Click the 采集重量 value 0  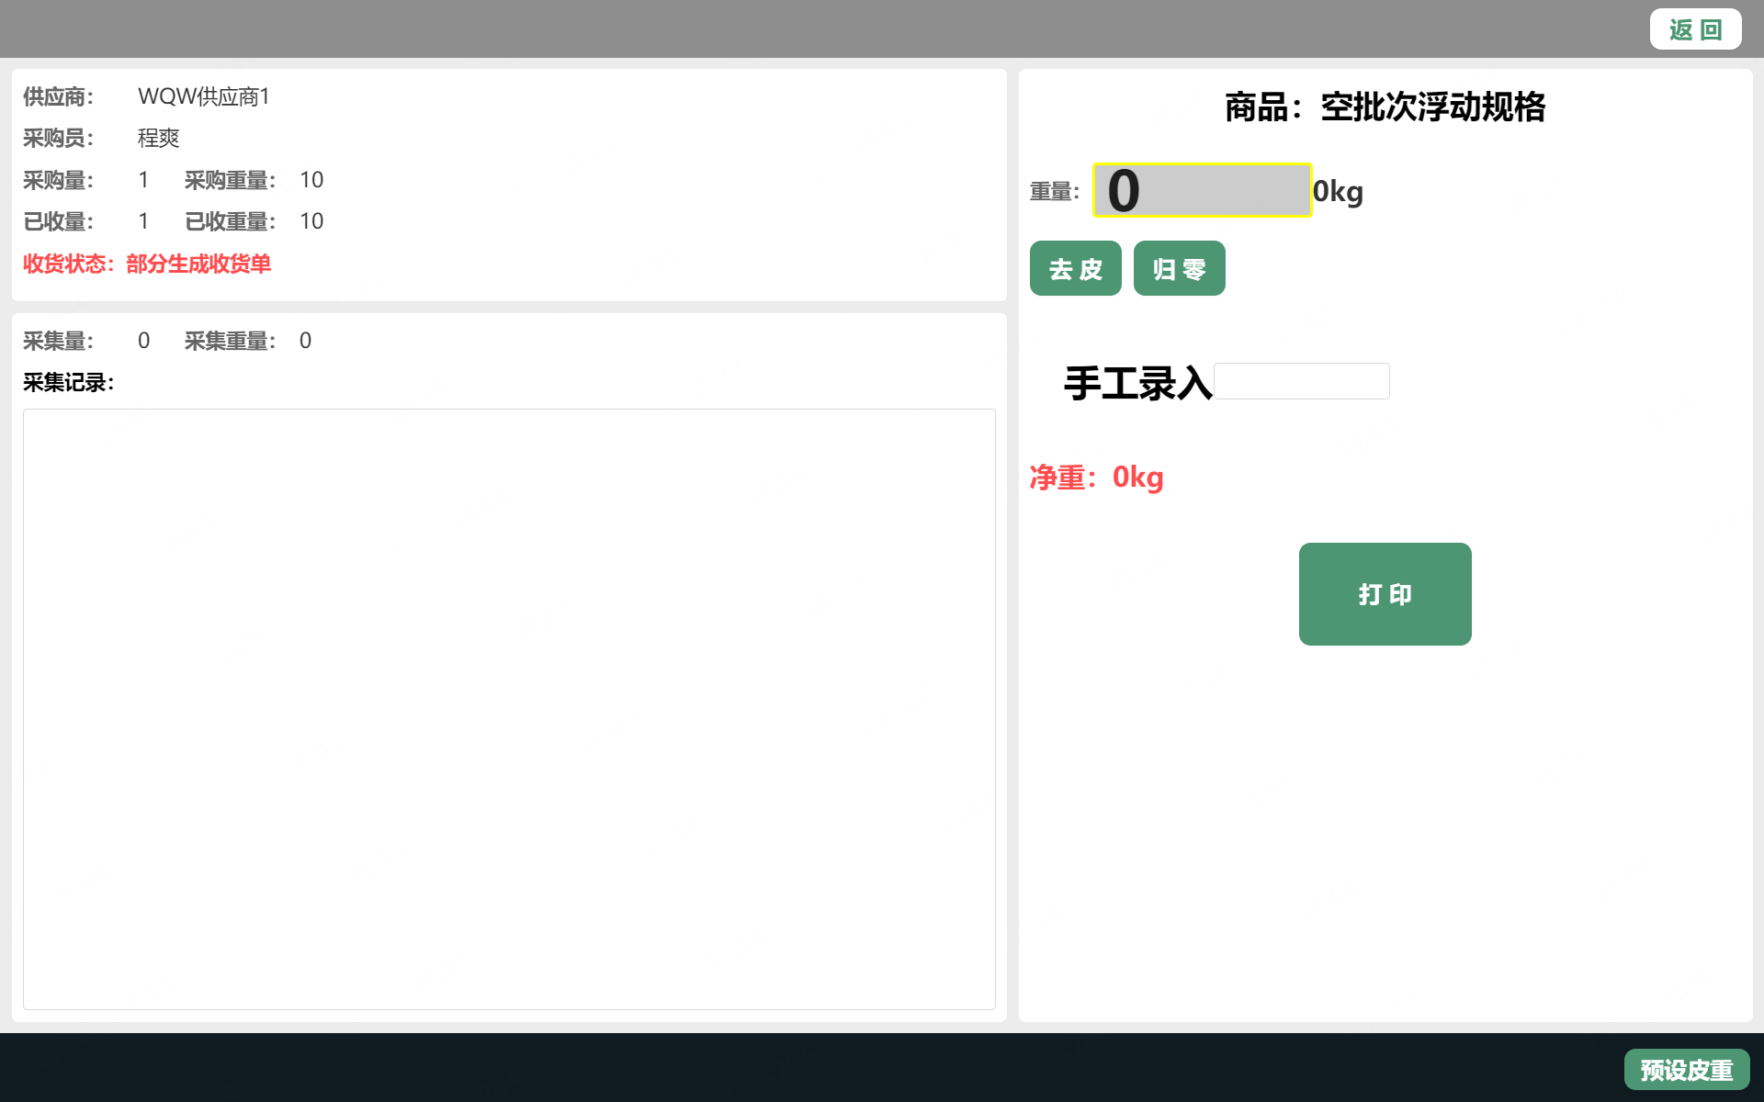coord(305,341)
